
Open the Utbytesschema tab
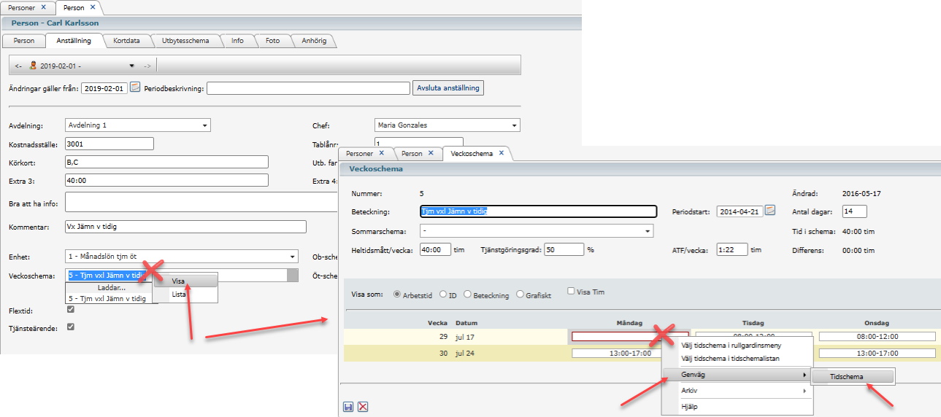pos(185,41)
